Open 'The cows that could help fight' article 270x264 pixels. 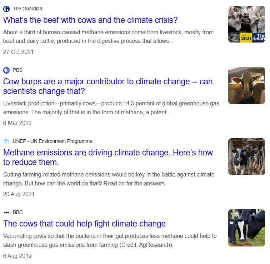tap(84, 224)
